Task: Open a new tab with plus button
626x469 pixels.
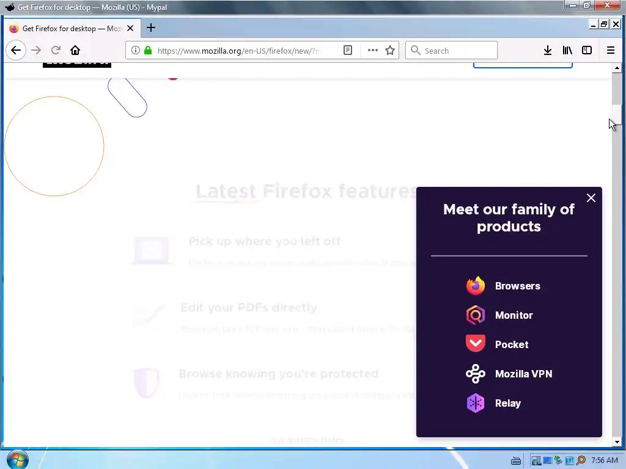Action: [150, 28]
